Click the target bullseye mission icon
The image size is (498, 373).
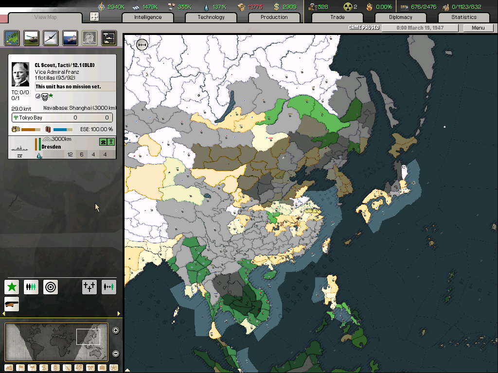click(x=51, y=287)
